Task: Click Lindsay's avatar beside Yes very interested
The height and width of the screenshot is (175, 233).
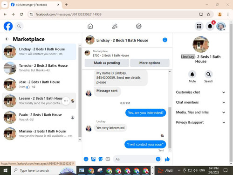Action: (89, 128)
